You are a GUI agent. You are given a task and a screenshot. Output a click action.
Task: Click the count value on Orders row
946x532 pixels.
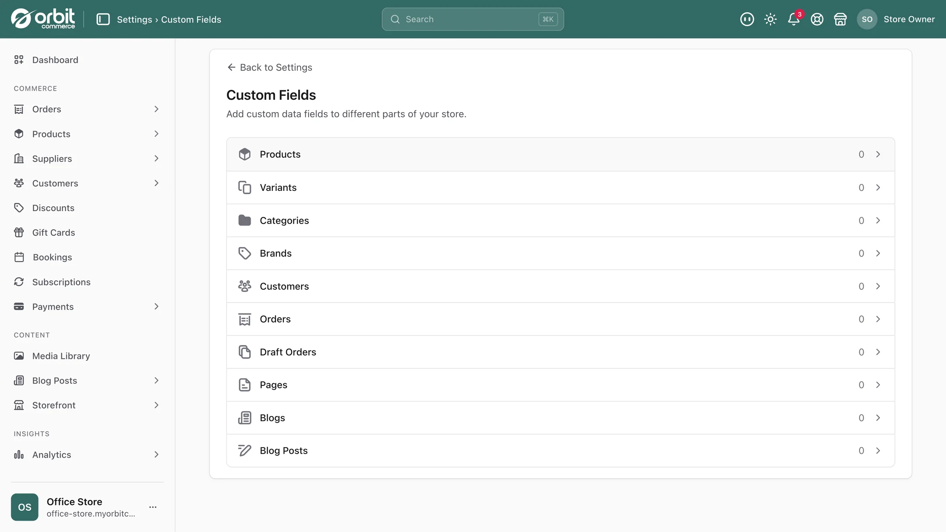coord(861,319)
